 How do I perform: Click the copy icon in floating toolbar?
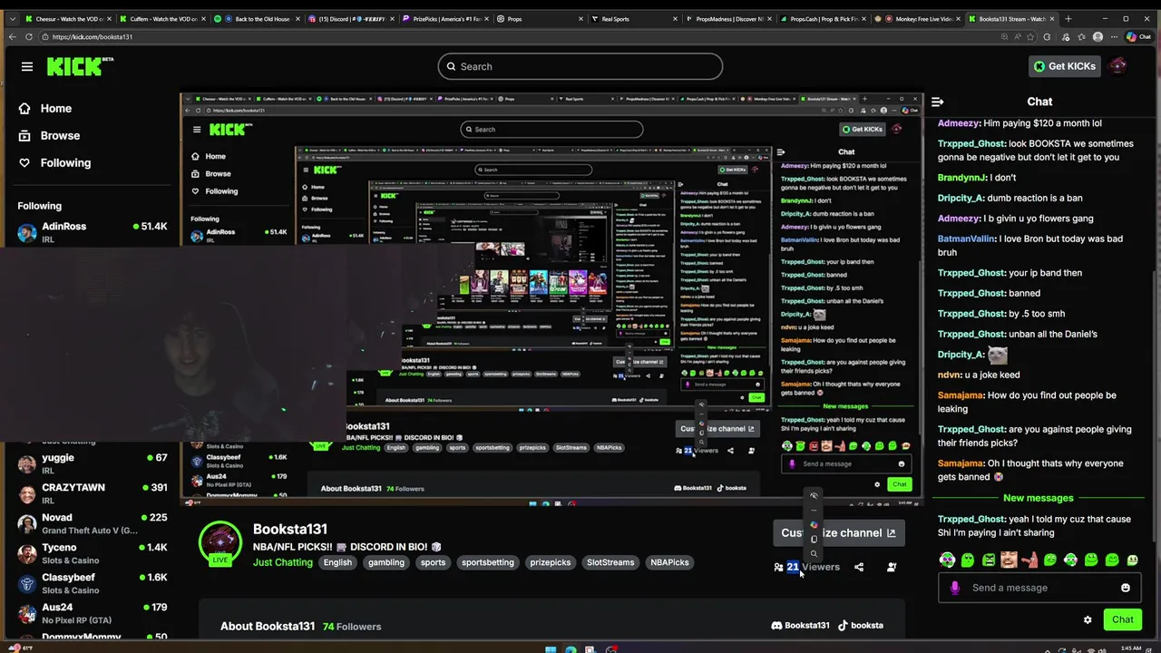pos(815,540)
